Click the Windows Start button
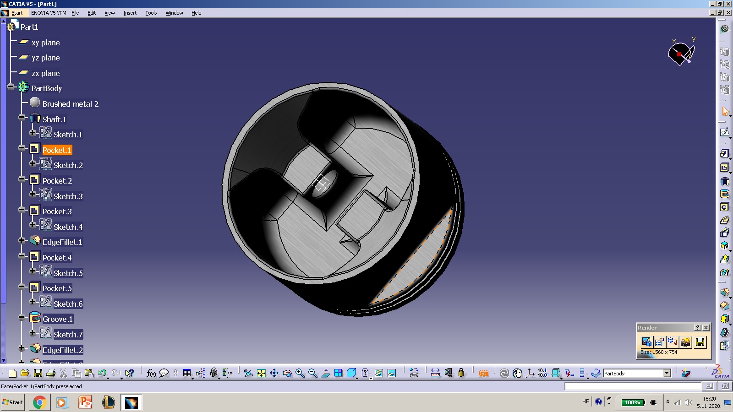Screen dimensions: 733x412 tap(13, 402)
